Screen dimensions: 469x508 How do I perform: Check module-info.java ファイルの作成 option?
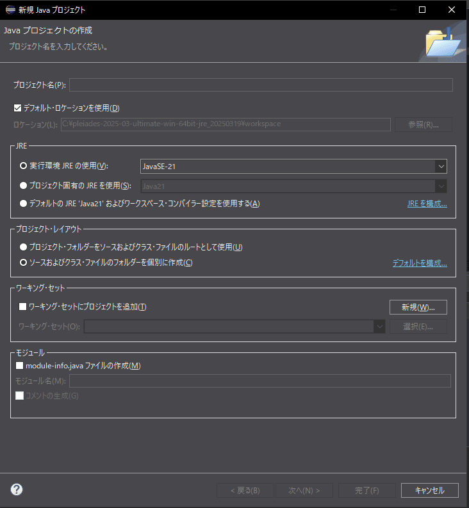click(19, 366)
